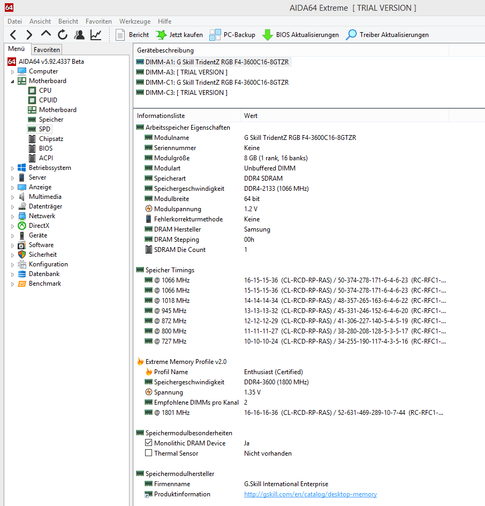Select CPUID in the tree
The image size is (485, 506).
click(x=42, y=100)
